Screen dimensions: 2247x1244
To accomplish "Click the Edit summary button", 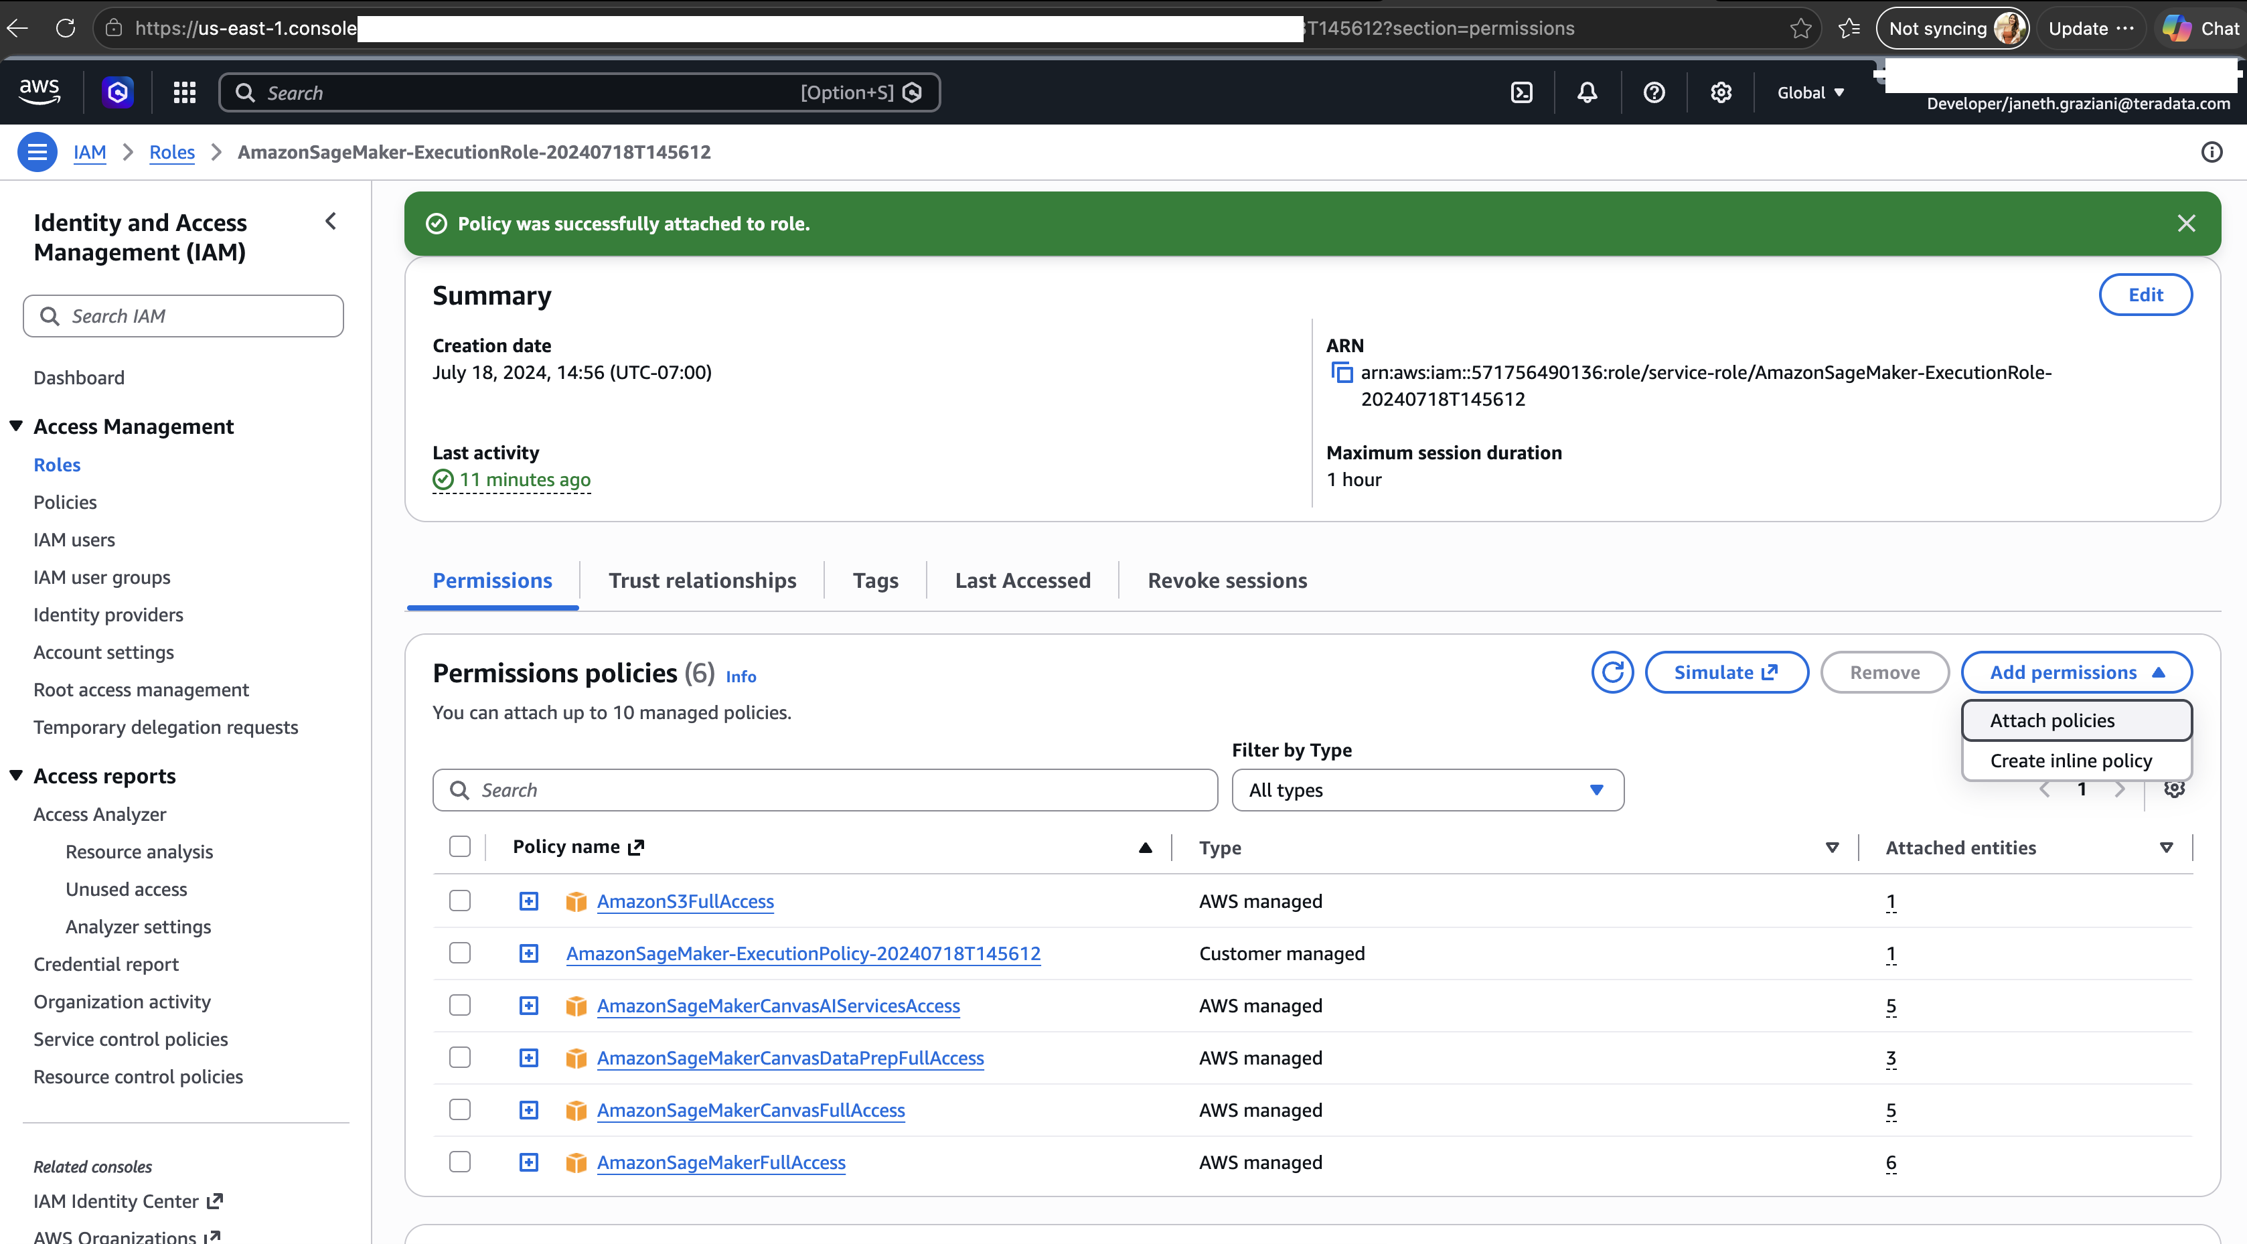I will (x=2145, y=295).
